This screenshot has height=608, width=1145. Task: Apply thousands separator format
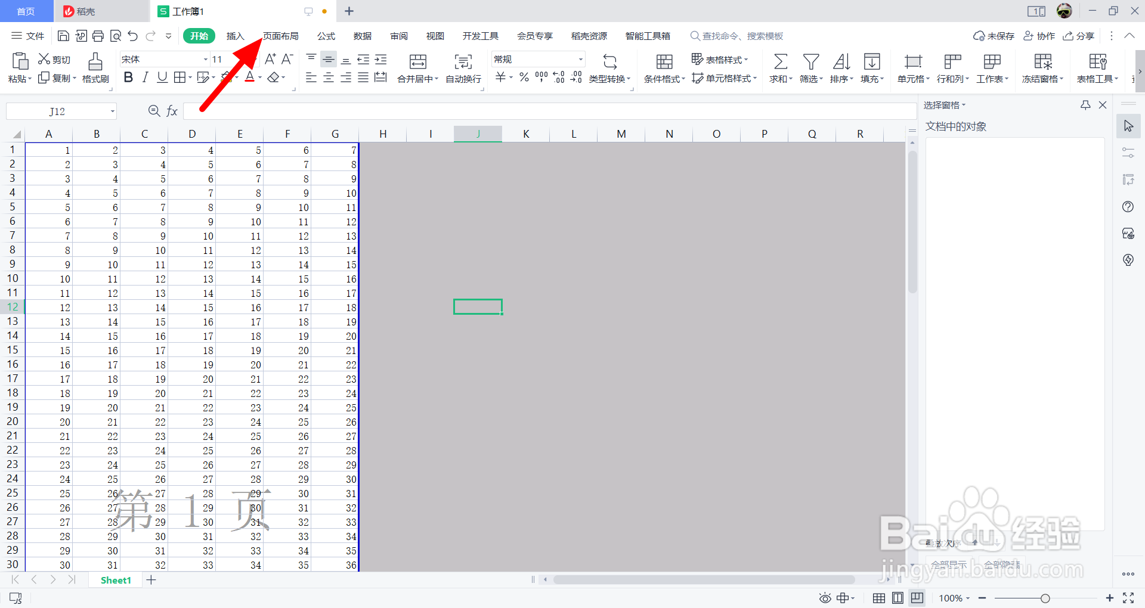[x=541, y=77]
